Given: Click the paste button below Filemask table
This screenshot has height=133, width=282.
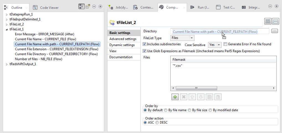Looking at the screenshot, I should coord(218,97).
